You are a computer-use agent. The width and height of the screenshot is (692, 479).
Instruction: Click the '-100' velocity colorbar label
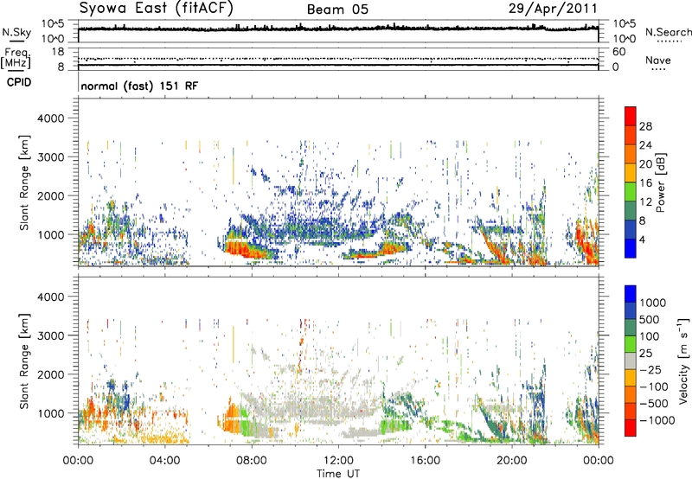[x=654, y=386]
